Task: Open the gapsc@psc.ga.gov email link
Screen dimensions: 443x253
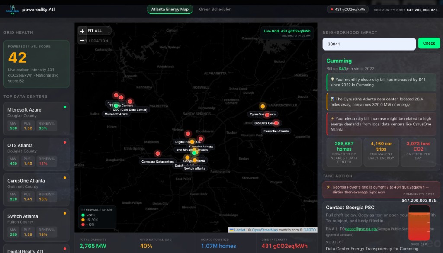Action: pos(361,229)
